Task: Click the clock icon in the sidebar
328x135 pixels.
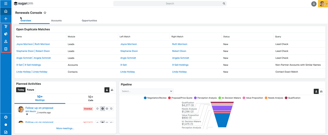Action: tap(6, 117)
